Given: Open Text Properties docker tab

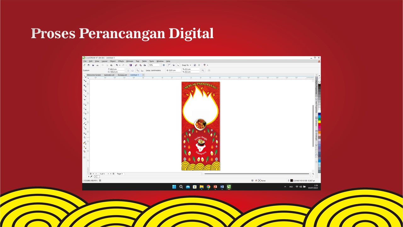Looking at the screenshot, I should (316, 106).
